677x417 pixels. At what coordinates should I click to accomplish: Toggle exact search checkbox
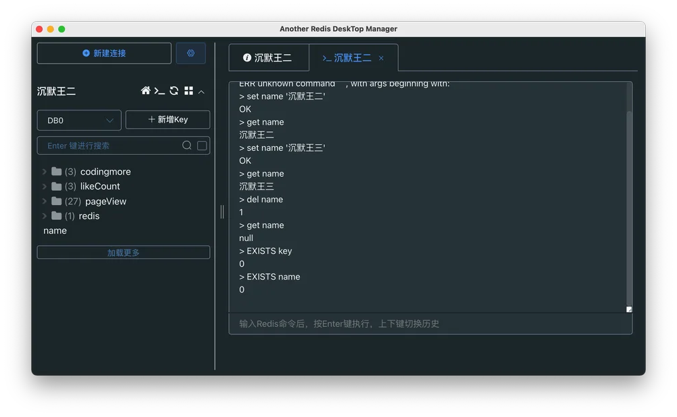202,146
